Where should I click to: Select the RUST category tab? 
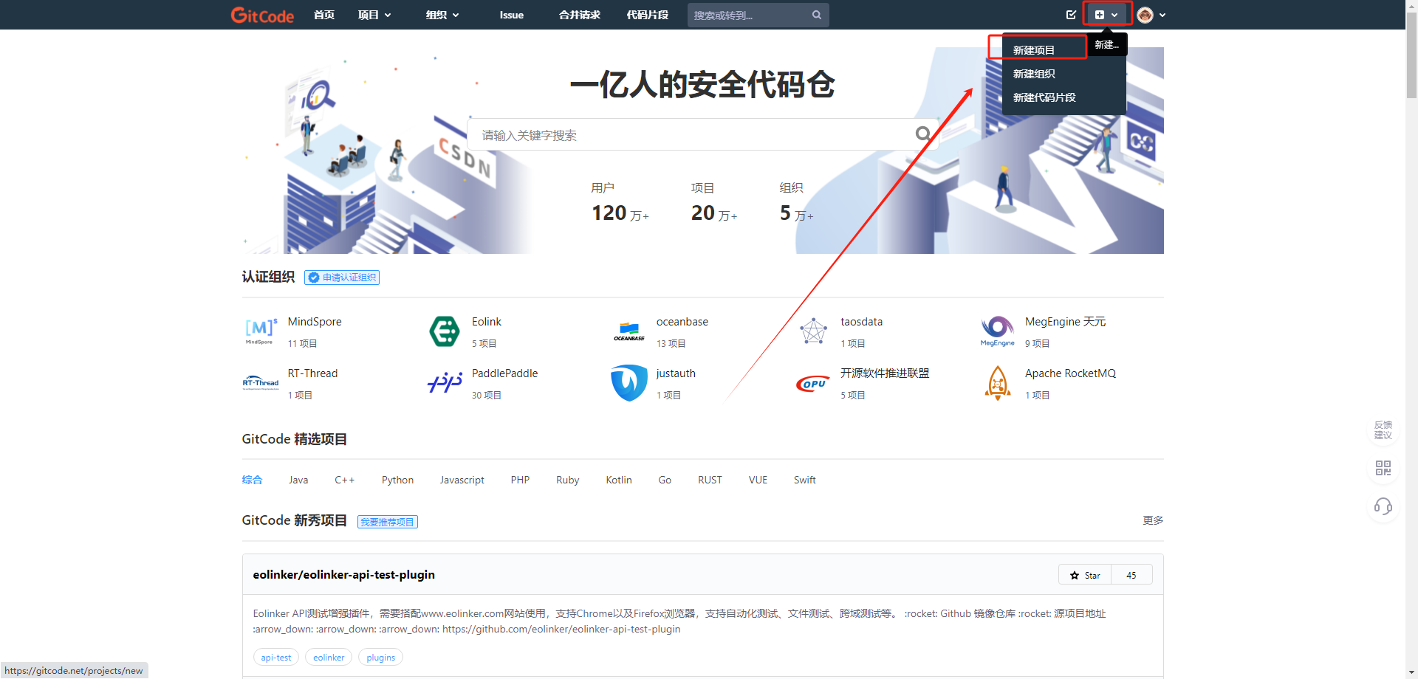click(710, 480)
